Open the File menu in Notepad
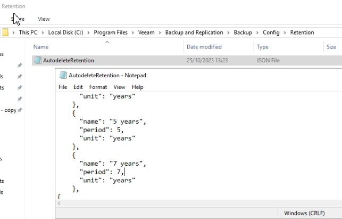342x219 pixels. (x=63, y=87)
